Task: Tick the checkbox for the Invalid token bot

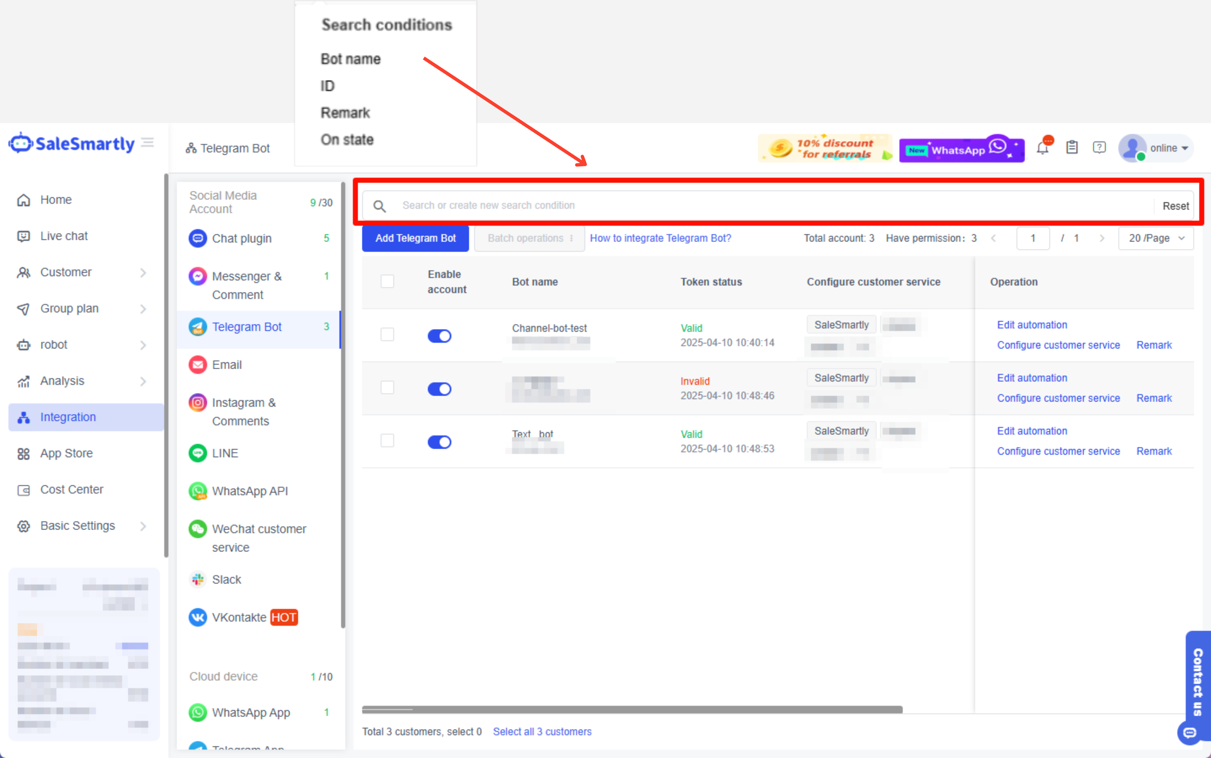Action: point(387,387)
